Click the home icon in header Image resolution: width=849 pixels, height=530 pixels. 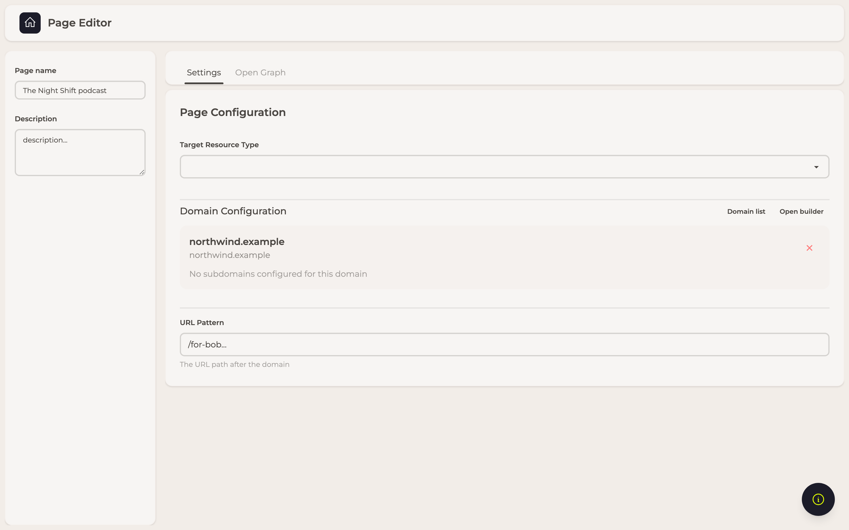tap(30, 23)
